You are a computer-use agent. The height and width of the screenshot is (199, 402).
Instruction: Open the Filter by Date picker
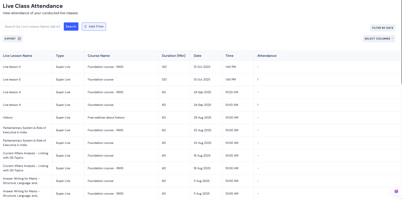pyautogui.click(x=382, y=28)
